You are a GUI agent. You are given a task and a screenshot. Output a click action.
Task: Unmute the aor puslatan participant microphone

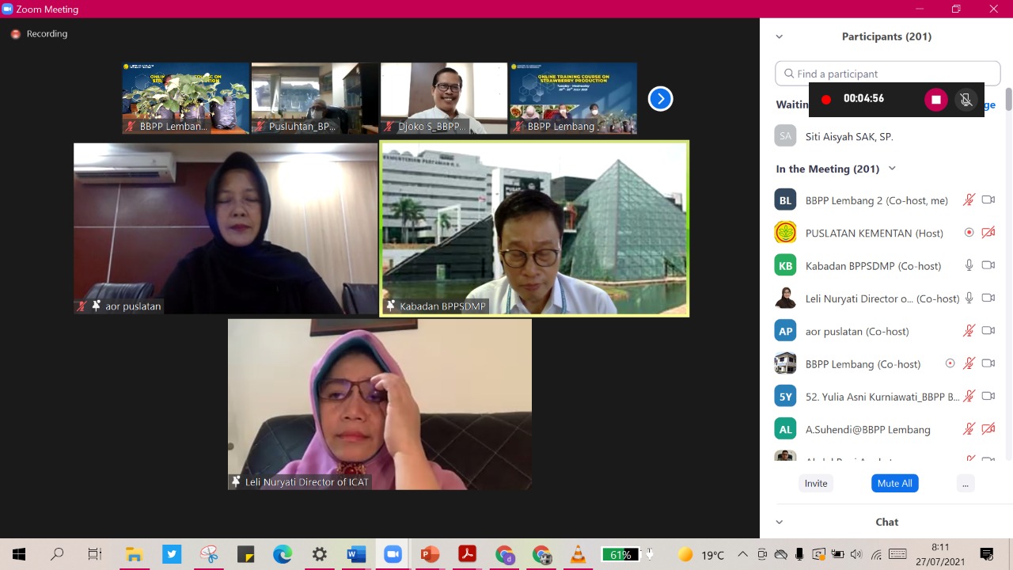pyautogui.click(x=969, y=331)
